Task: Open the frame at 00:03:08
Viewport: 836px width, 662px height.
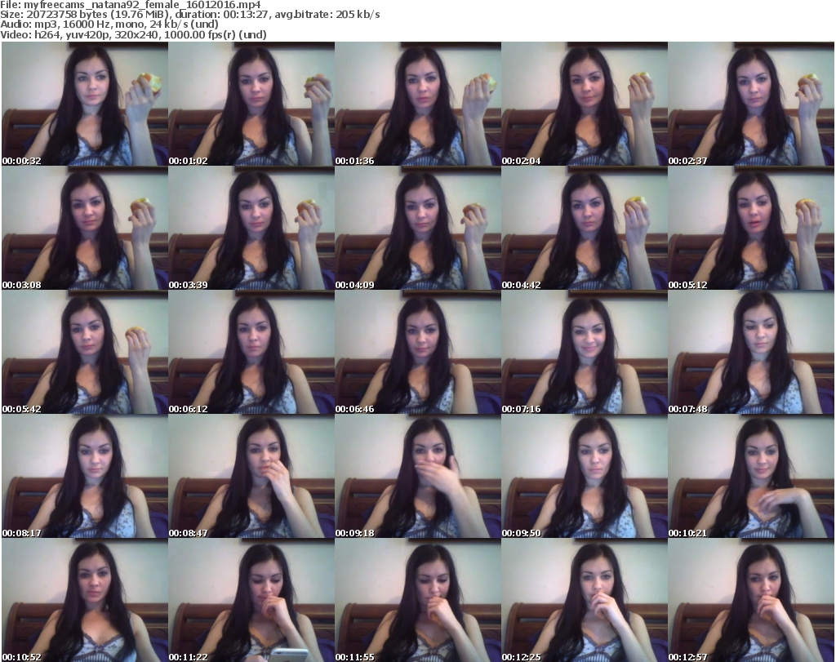Action: (85, 228)
